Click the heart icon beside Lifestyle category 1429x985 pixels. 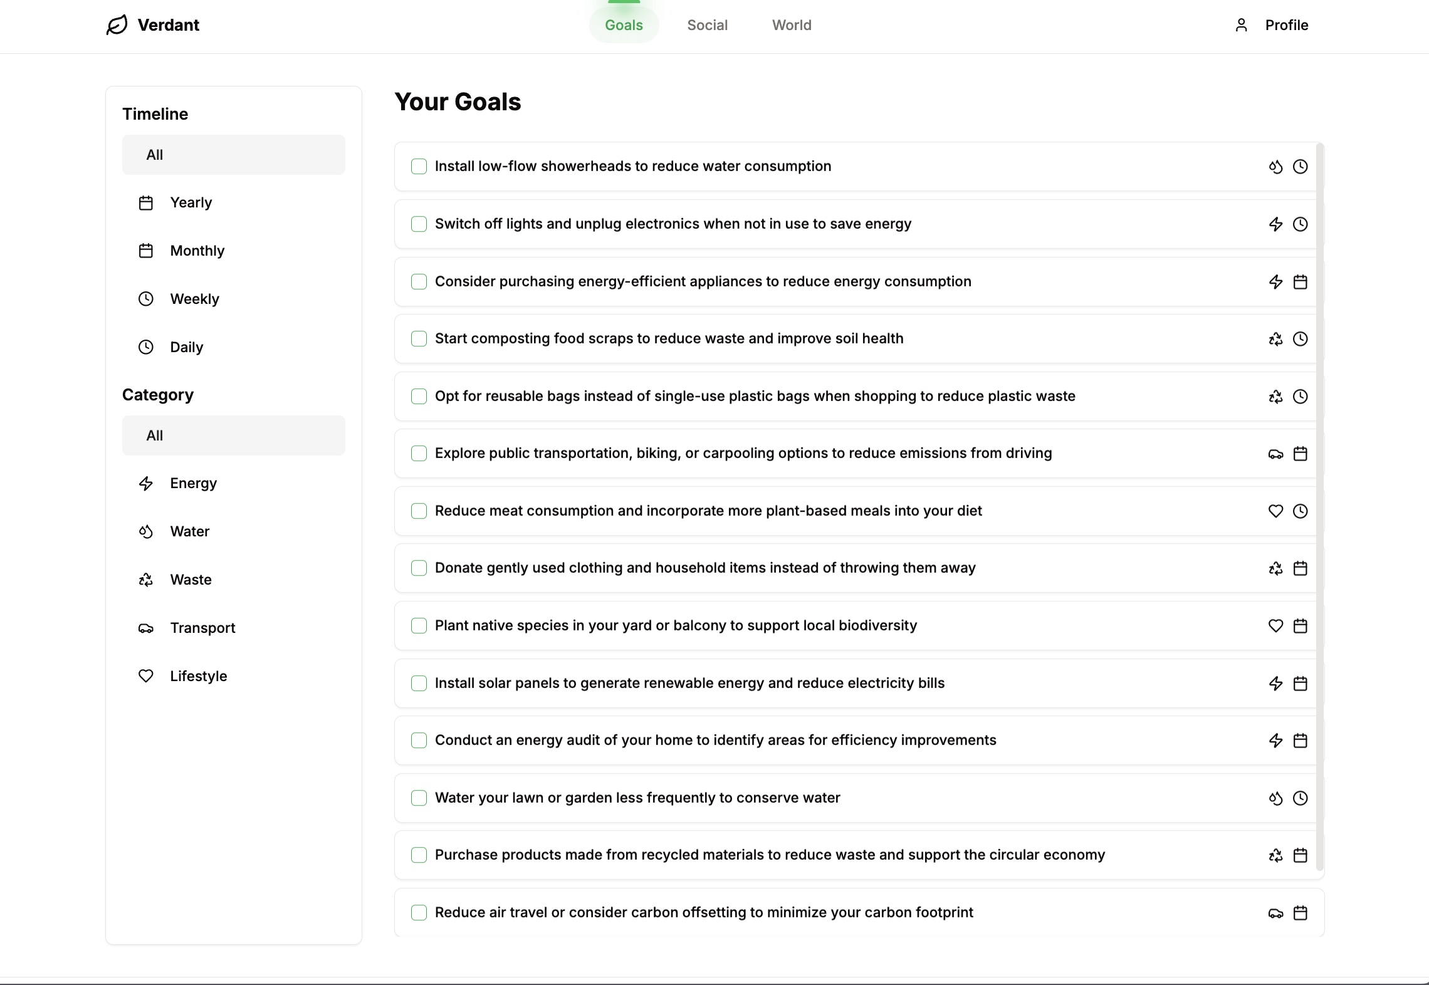[x=146, y=676]
